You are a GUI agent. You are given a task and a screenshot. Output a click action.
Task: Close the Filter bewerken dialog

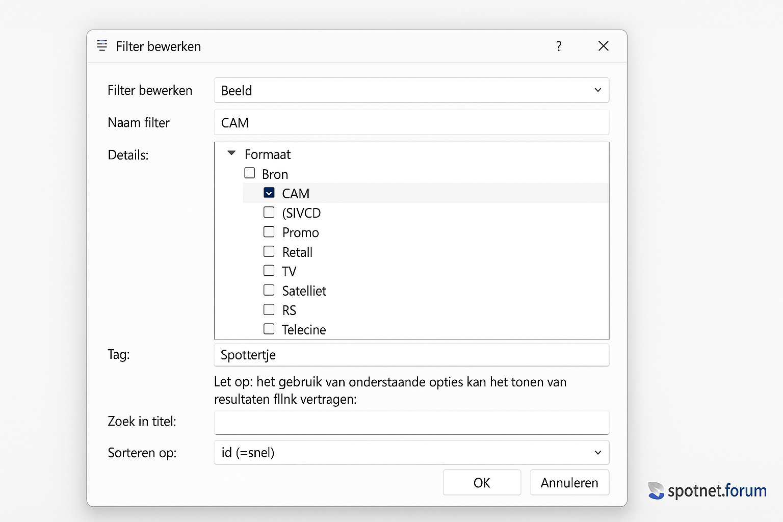click(x=603, y=46)
